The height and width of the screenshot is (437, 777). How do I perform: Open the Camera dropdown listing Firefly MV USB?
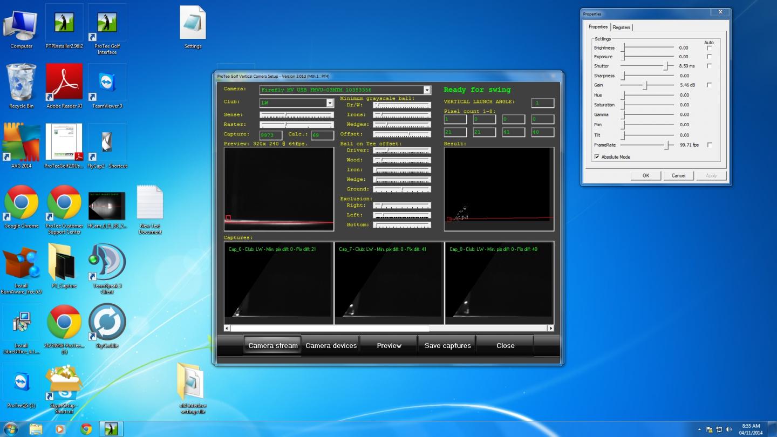tap(427, 90)
